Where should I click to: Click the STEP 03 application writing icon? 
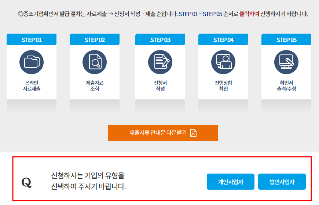coord(160,62)
